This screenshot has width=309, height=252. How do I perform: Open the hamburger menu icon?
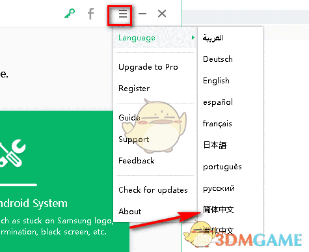pyautogui.click(x=123, y=14)
